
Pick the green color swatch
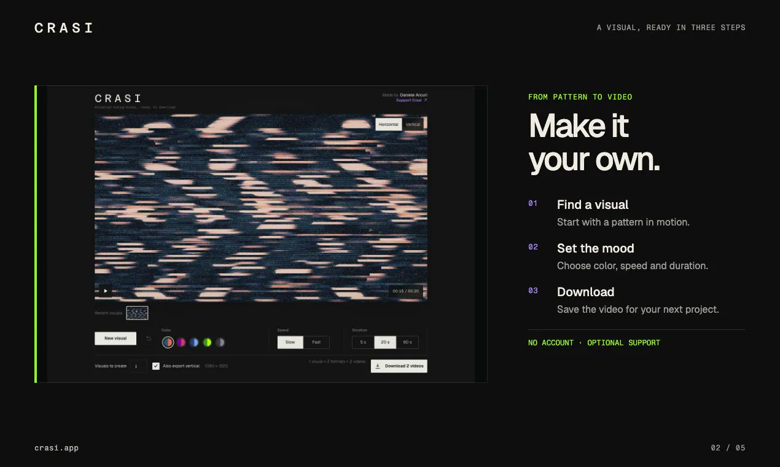coord(207,342)
